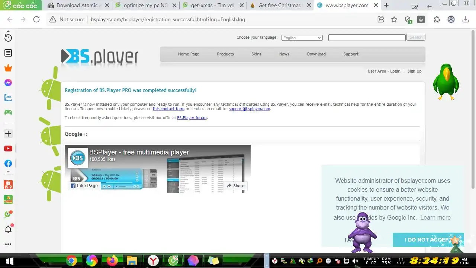This screenshot has width=476, height=268.
Task: Click the support@bsplayer.com email link
Action: tap(250, 109)
